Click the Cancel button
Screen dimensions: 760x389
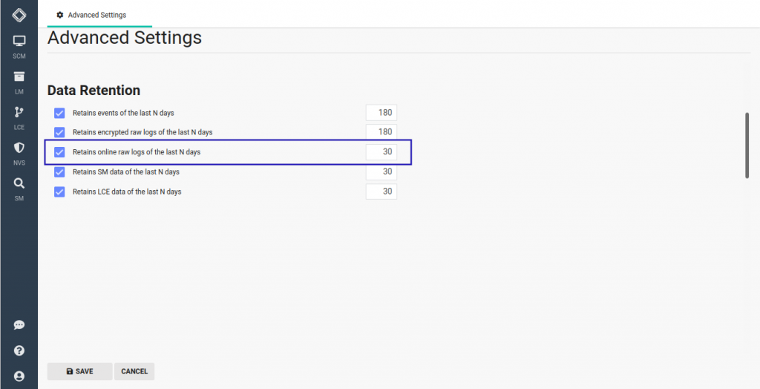[x=134, y=371]
